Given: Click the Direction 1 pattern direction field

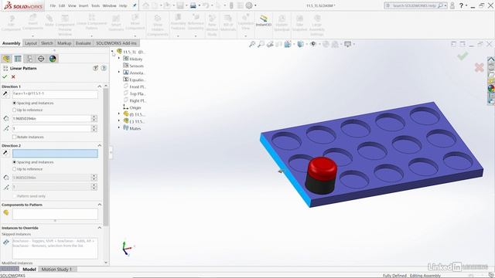Looking at the screenshot, I should click(x=55, y=94).
